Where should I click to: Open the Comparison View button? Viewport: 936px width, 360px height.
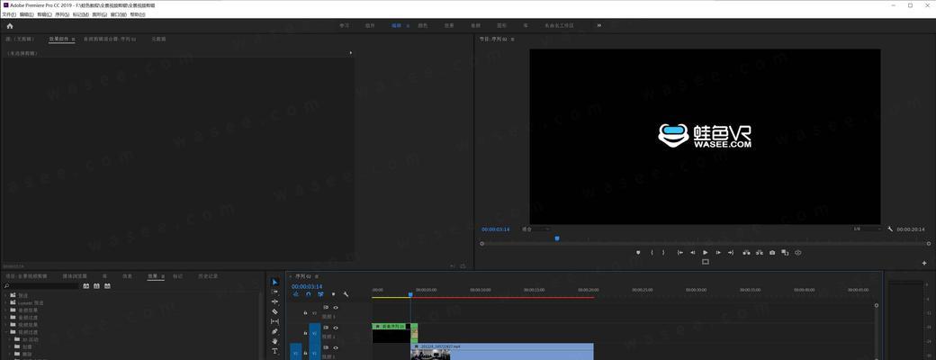tap(785, 253)
